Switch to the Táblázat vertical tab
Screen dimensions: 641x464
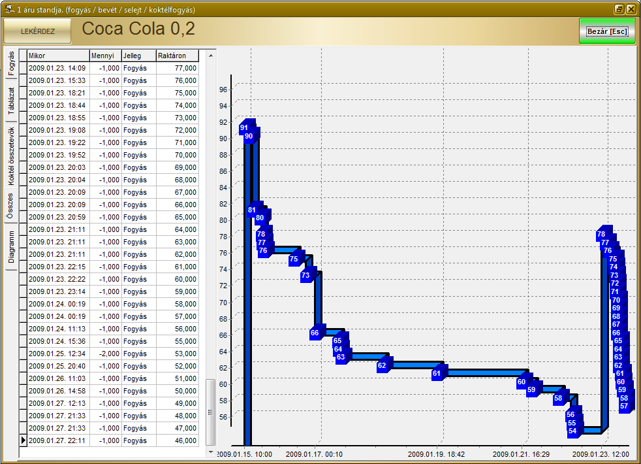pos(11,101)
